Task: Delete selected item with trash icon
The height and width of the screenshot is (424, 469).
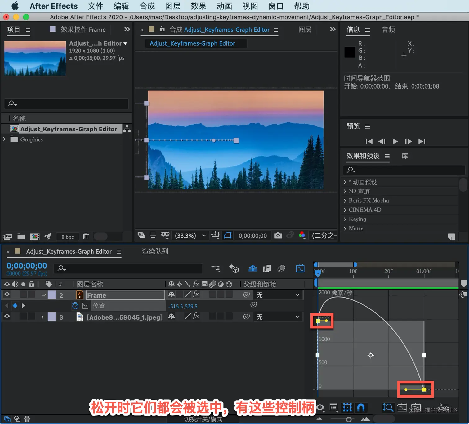Action: pyautogui.click(x=86, y=236)
